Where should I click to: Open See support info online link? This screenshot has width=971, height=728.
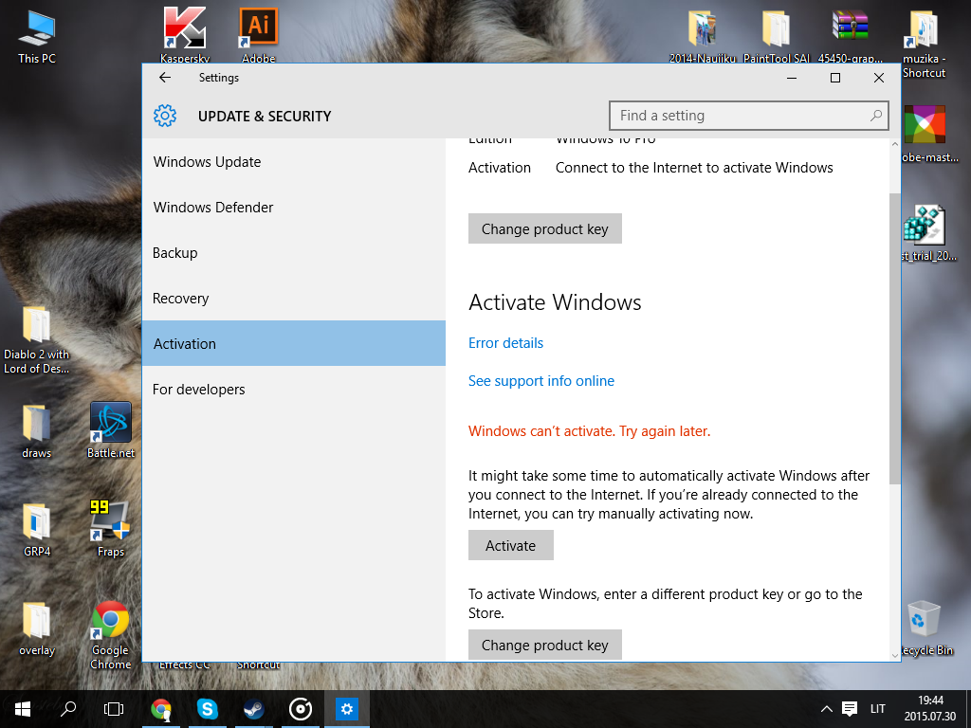pos(541,381)
